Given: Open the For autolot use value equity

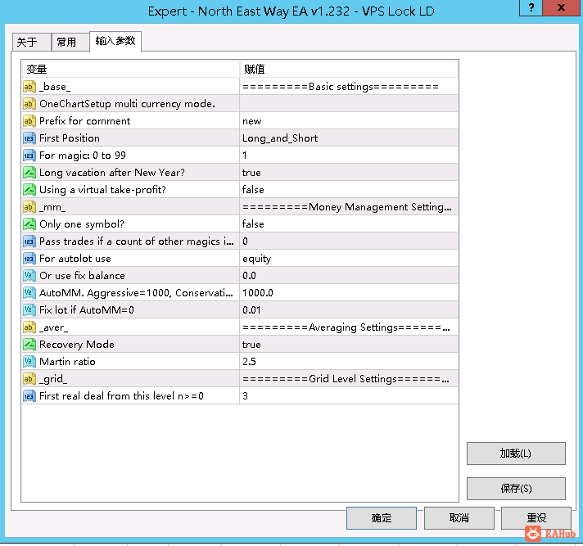Looking at the screenshot, I should pos(348,259).
